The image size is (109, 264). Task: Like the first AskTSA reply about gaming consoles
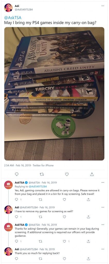pyautogui.click(x=64, y=200)
